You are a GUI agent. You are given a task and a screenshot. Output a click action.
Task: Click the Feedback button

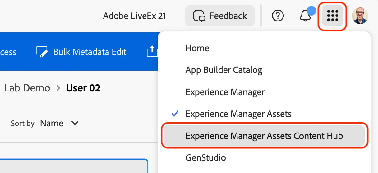pyautogui.click(x=220, y=16)
